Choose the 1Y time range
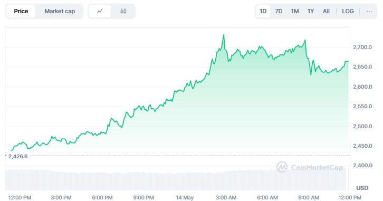Viewport: 383px width, 201px height. pos(310,11)
